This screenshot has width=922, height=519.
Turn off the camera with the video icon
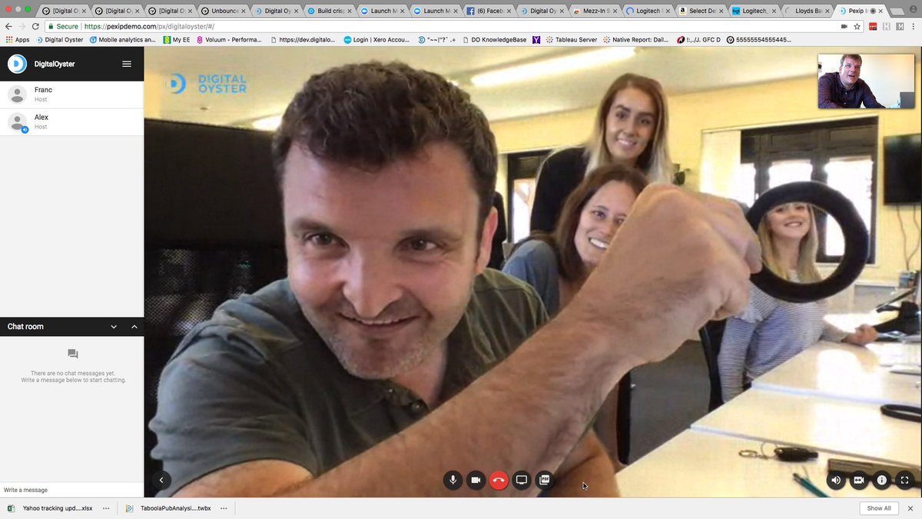pos(476,480)
